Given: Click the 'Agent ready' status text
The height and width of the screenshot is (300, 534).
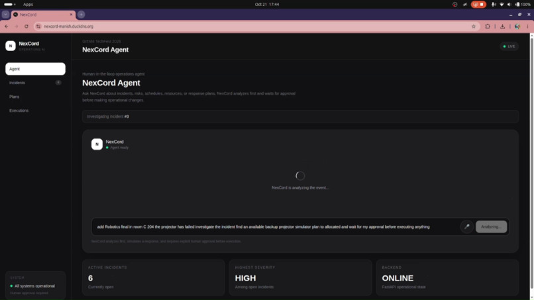Looking at the screenshot, I should tap(119, 148).
